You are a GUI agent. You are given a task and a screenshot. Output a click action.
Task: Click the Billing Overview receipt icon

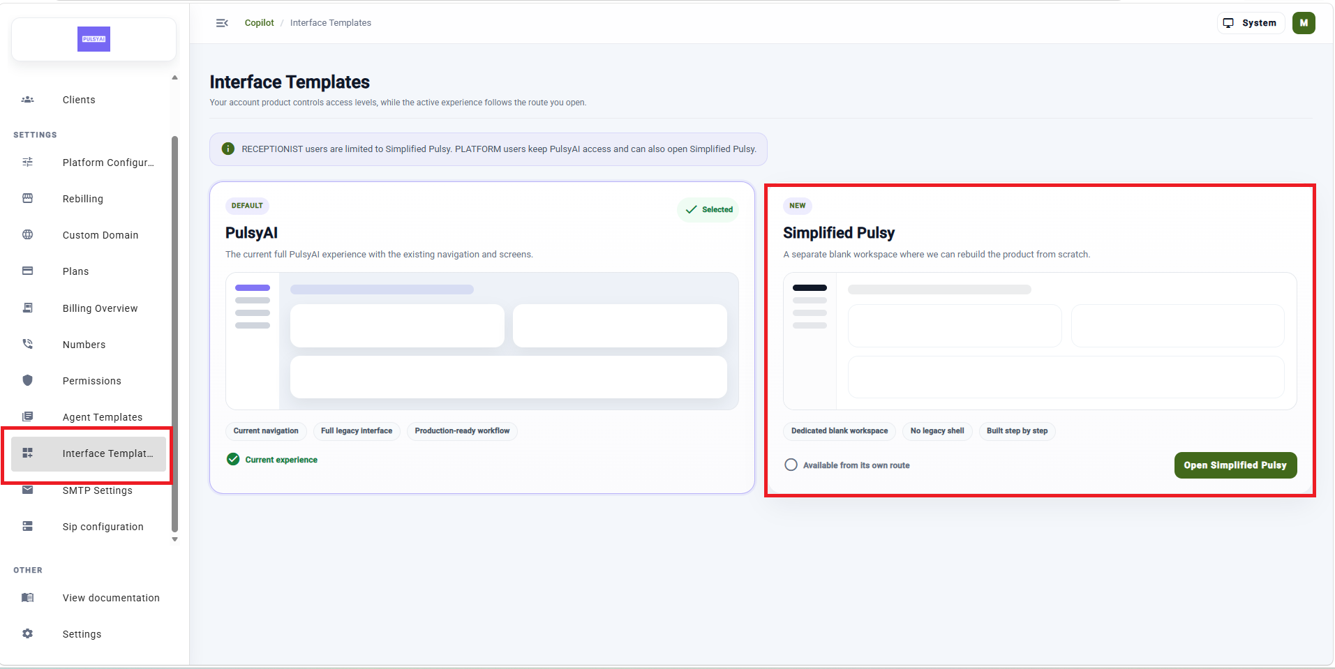(x=27, y=308)
